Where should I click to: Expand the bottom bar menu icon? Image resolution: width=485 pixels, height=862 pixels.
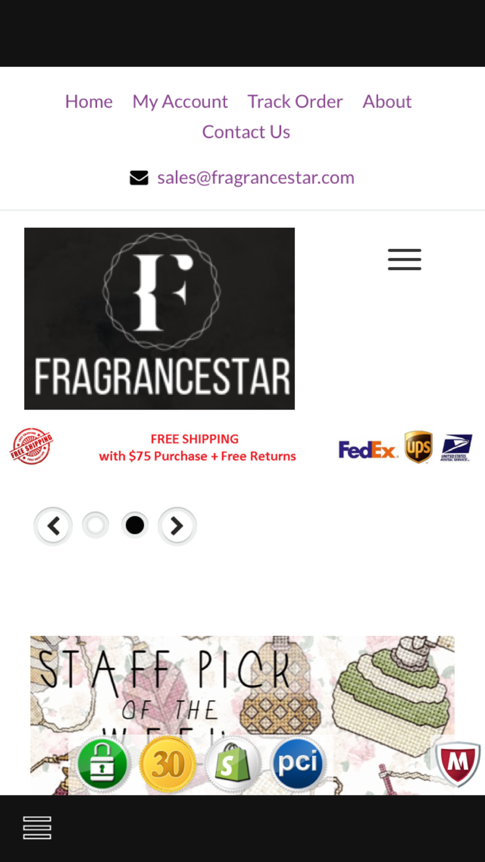tap(37, 828)
